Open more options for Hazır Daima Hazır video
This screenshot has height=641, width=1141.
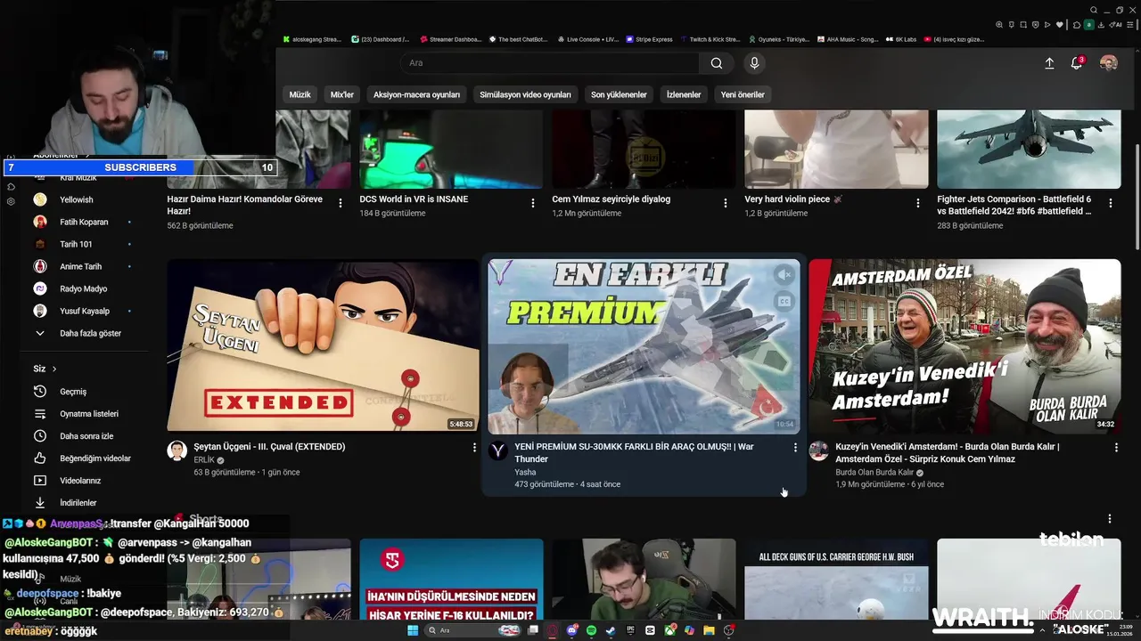[341, 203]
